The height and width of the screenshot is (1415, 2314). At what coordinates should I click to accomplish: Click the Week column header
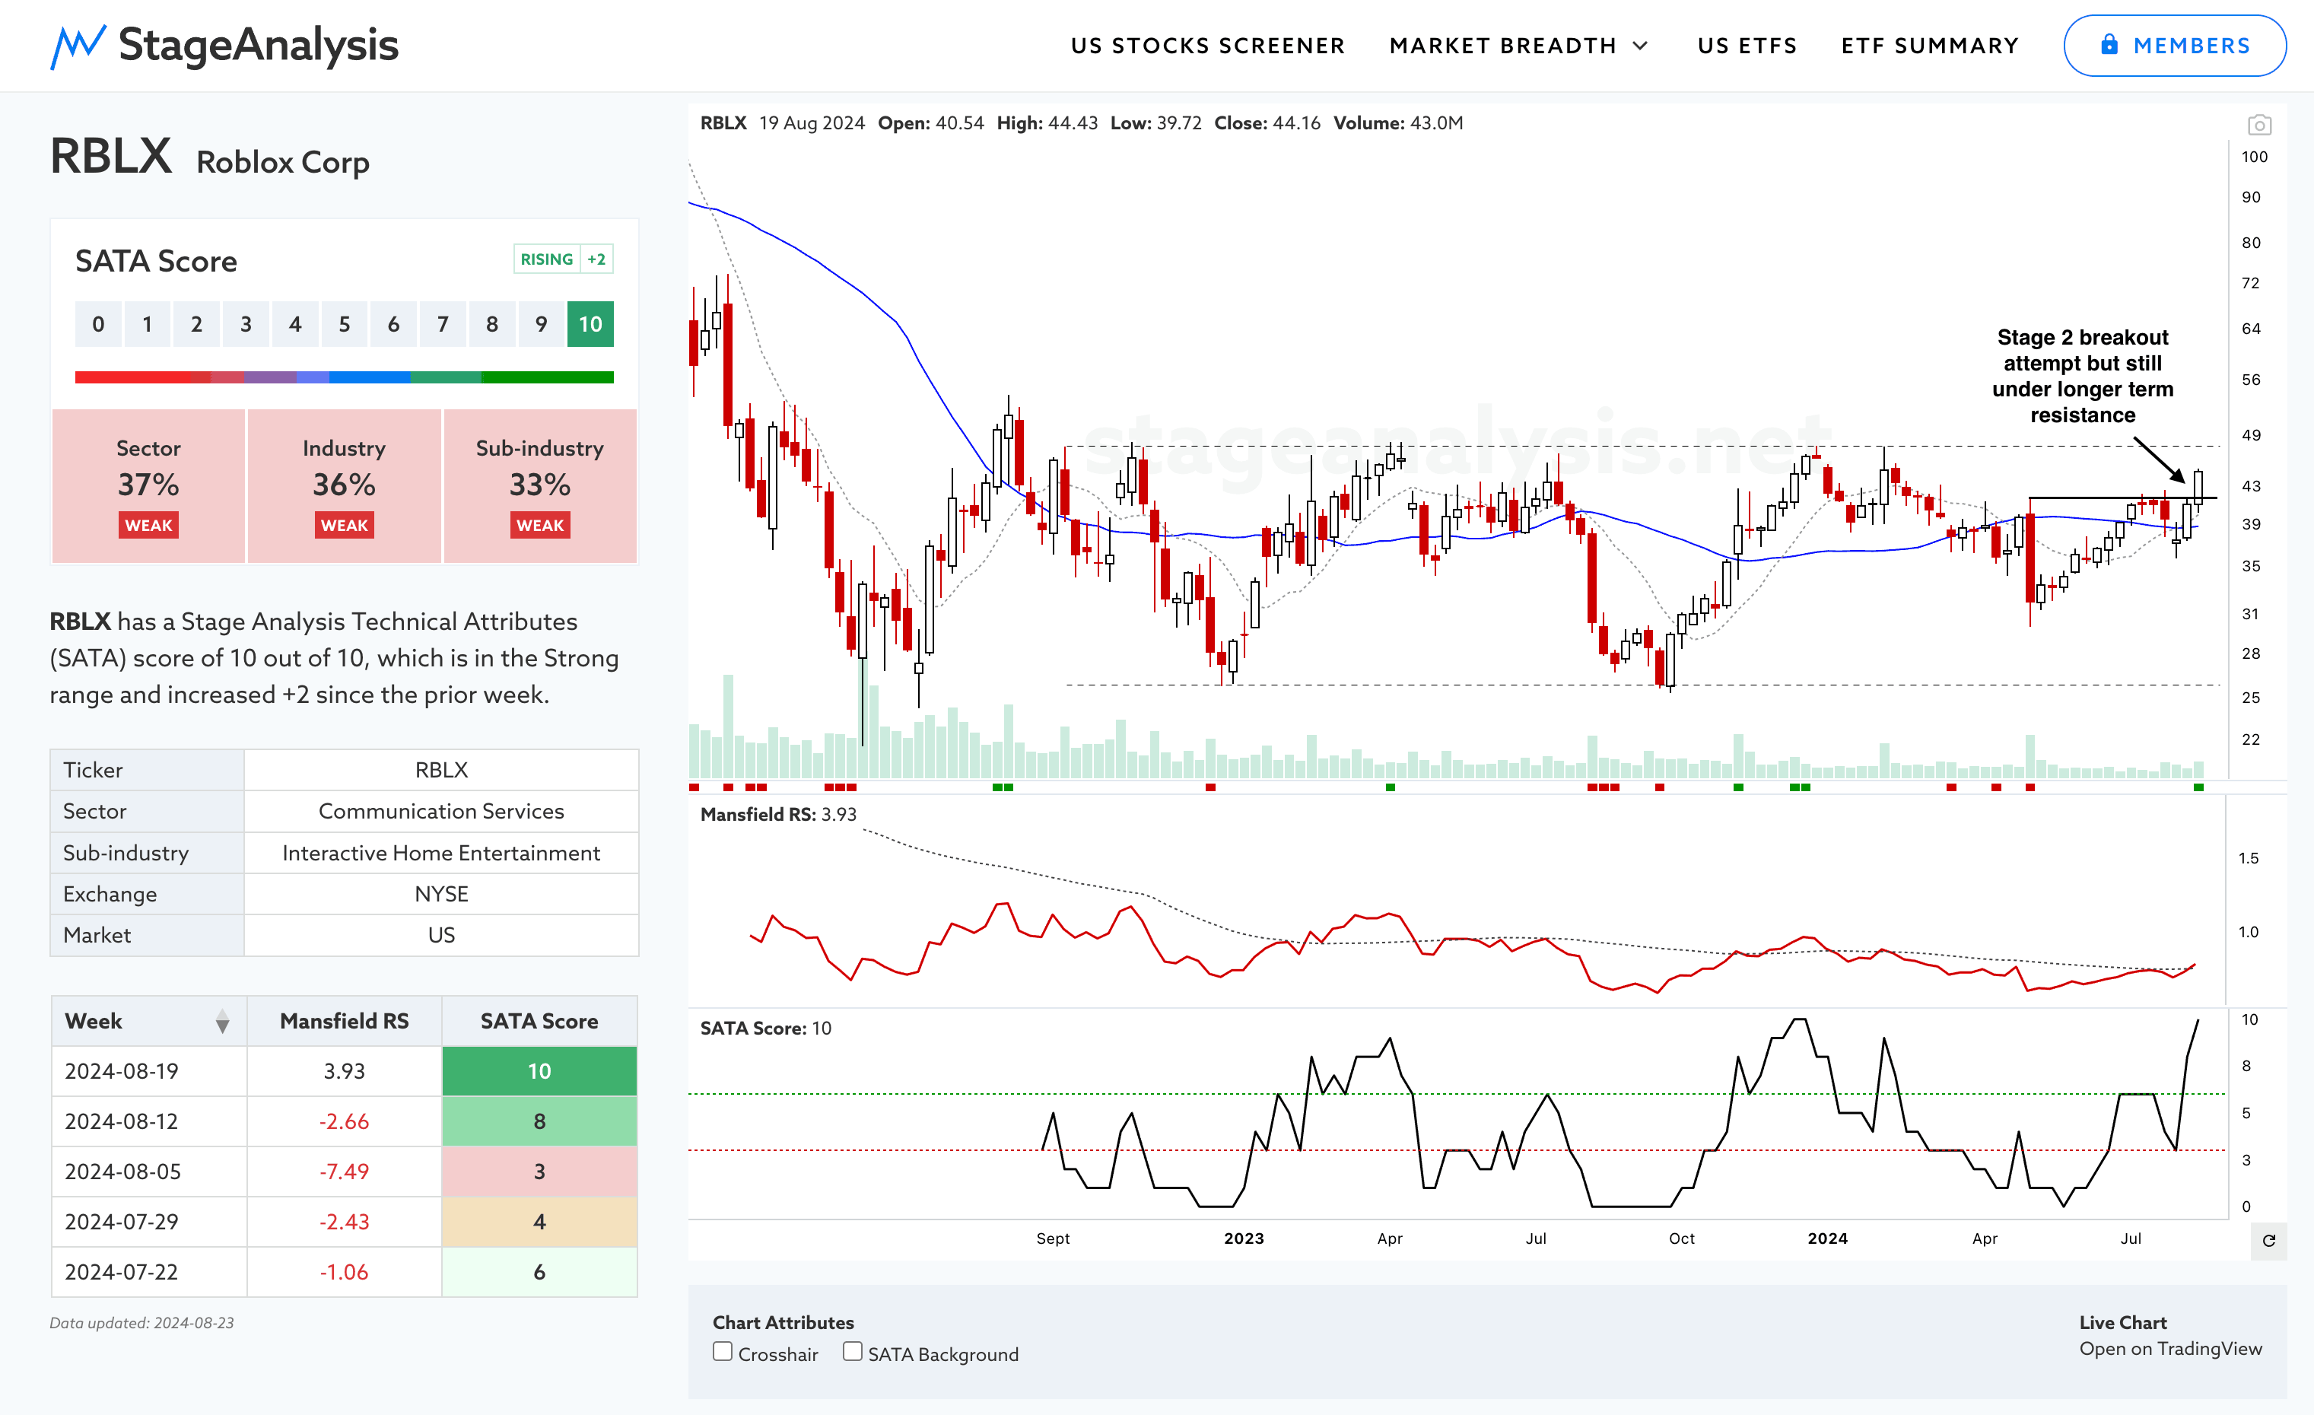pos(148,1022)
